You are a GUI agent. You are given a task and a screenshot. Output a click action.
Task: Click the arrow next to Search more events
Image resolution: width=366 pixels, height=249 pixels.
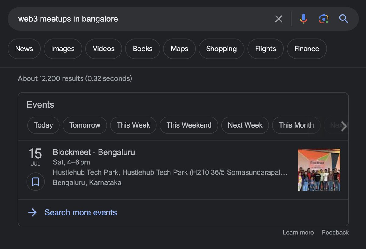[32, 212]
